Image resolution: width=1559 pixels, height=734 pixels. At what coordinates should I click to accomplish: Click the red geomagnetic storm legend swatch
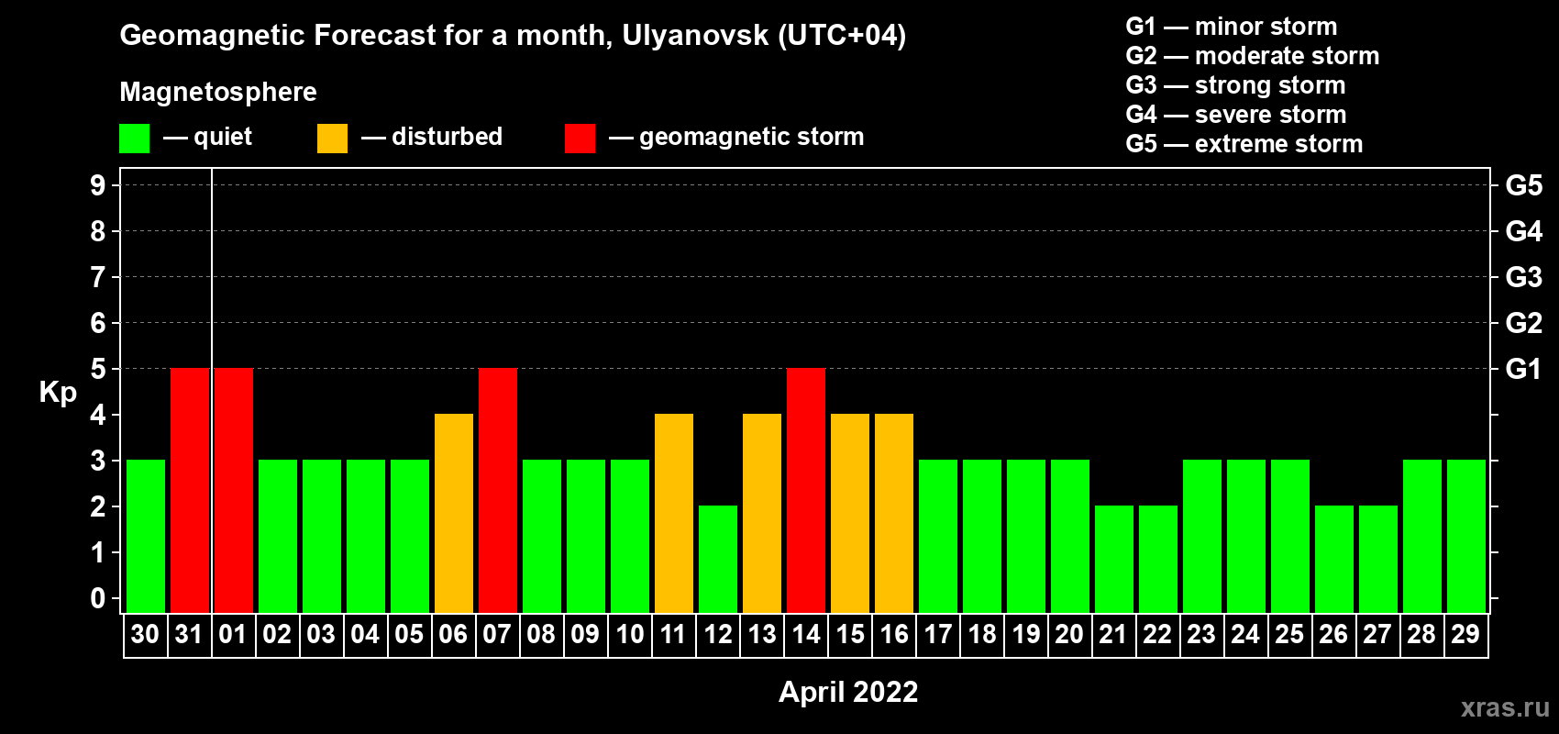pos(580,139)
